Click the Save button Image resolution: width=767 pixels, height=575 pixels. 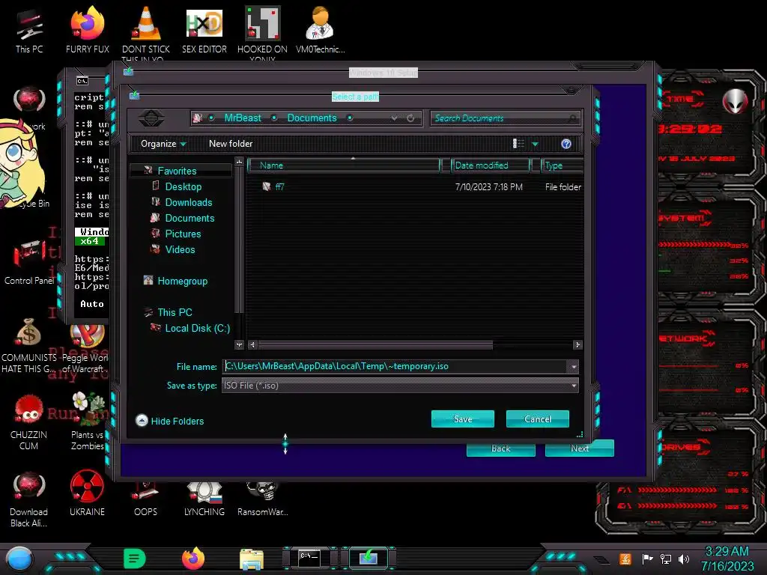pyautogui.click(x=462, y=419)
